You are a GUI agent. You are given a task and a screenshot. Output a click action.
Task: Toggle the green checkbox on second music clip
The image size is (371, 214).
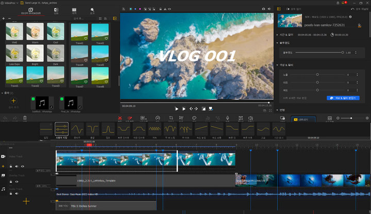pyautogui.click(x=61, y=98)
